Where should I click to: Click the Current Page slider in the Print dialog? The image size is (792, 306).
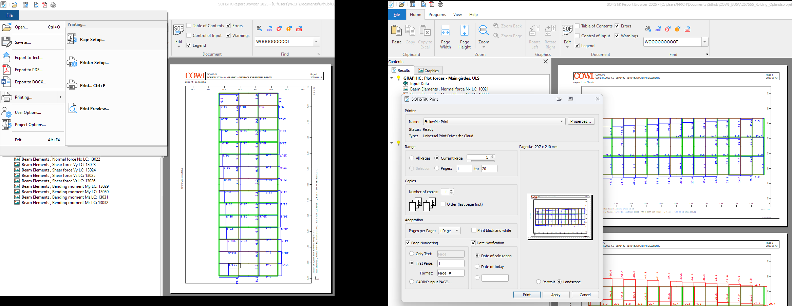pos(480,161)
